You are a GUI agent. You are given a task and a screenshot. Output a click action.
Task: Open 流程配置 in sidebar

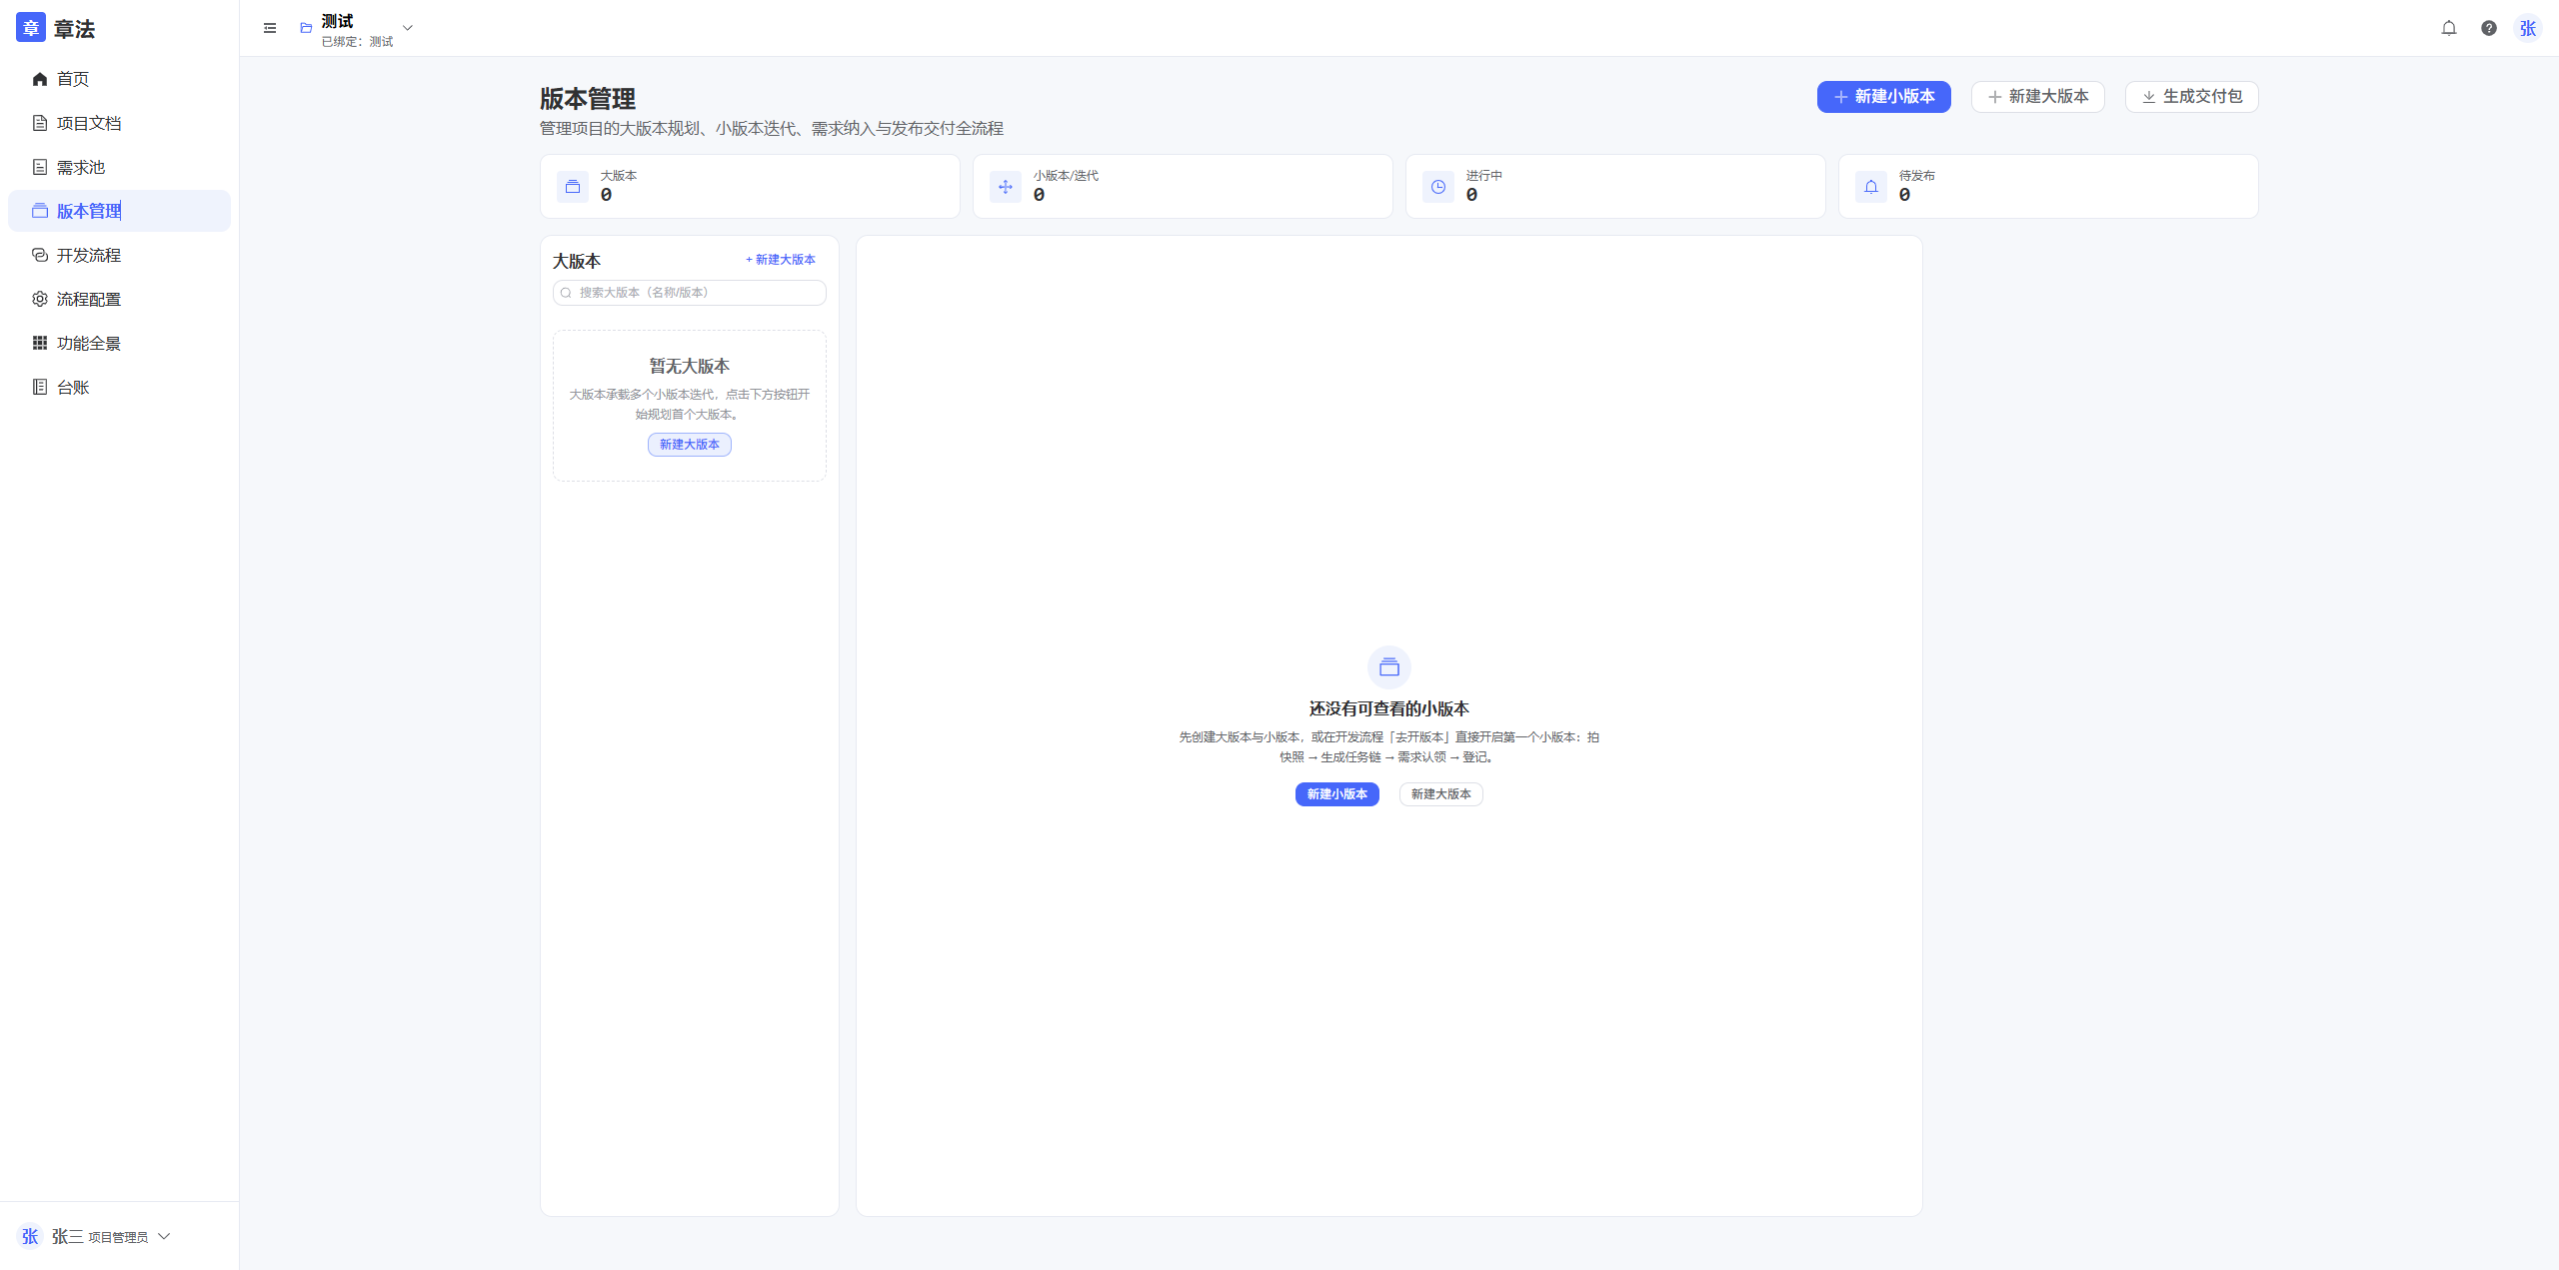[x=119, y=299]
